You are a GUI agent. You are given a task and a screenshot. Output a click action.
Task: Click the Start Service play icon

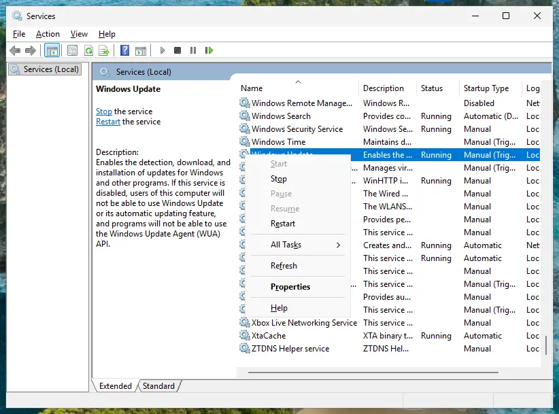tap(163, 50)
